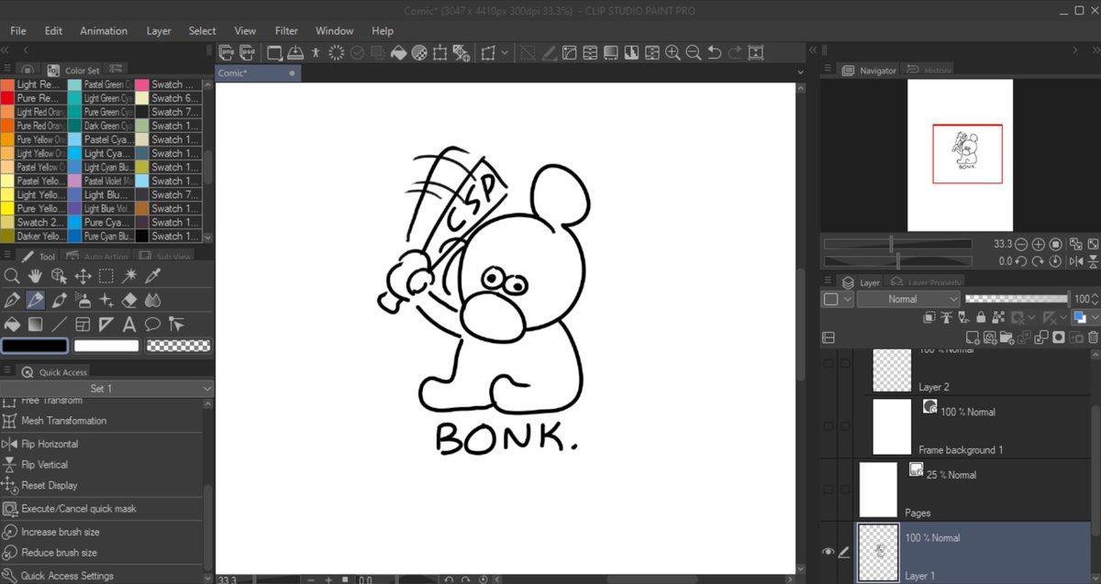Show Frame background 1 via visibility box
Image resolution: width=1101 pixels, height=584 pixels.
(829, 426)
